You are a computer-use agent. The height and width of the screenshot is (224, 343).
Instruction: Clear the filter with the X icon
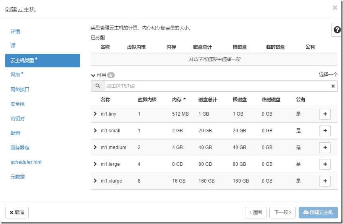point(333,86)
